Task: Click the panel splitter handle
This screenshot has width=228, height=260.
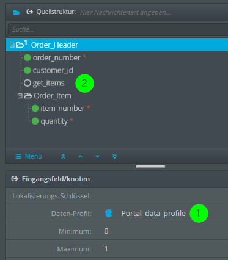Action: [150, 167]
